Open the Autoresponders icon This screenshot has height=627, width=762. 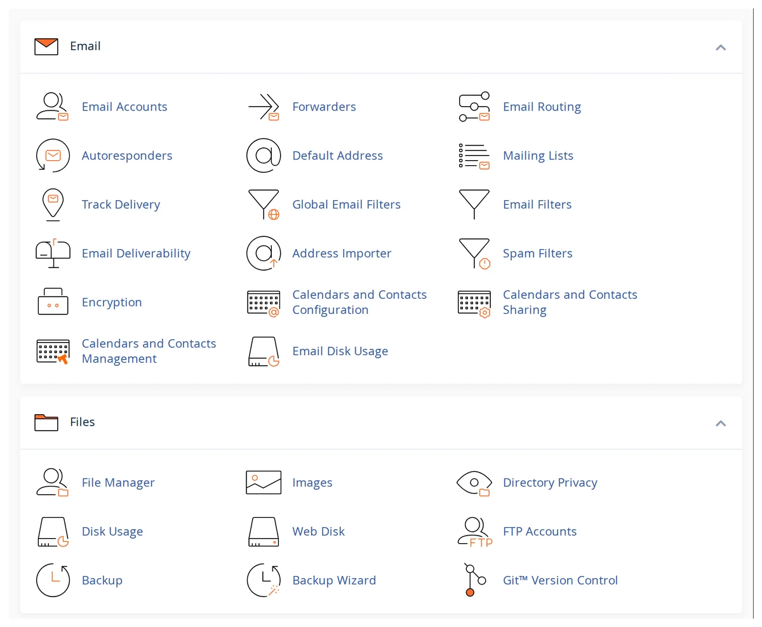coord(53,156)
